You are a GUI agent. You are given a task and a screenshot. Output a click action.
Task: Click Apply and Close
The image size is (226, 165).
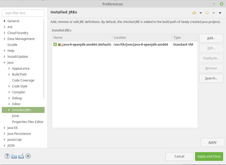209,156
